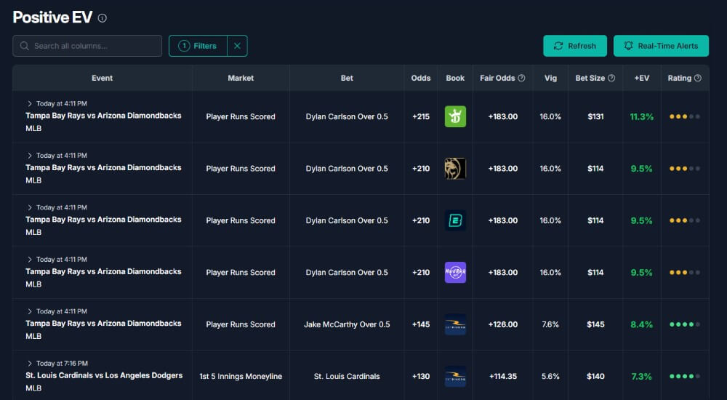This screenshot has height=400, width=727.
Task: Open the Filters panel
Action: (x=198, y=46)
